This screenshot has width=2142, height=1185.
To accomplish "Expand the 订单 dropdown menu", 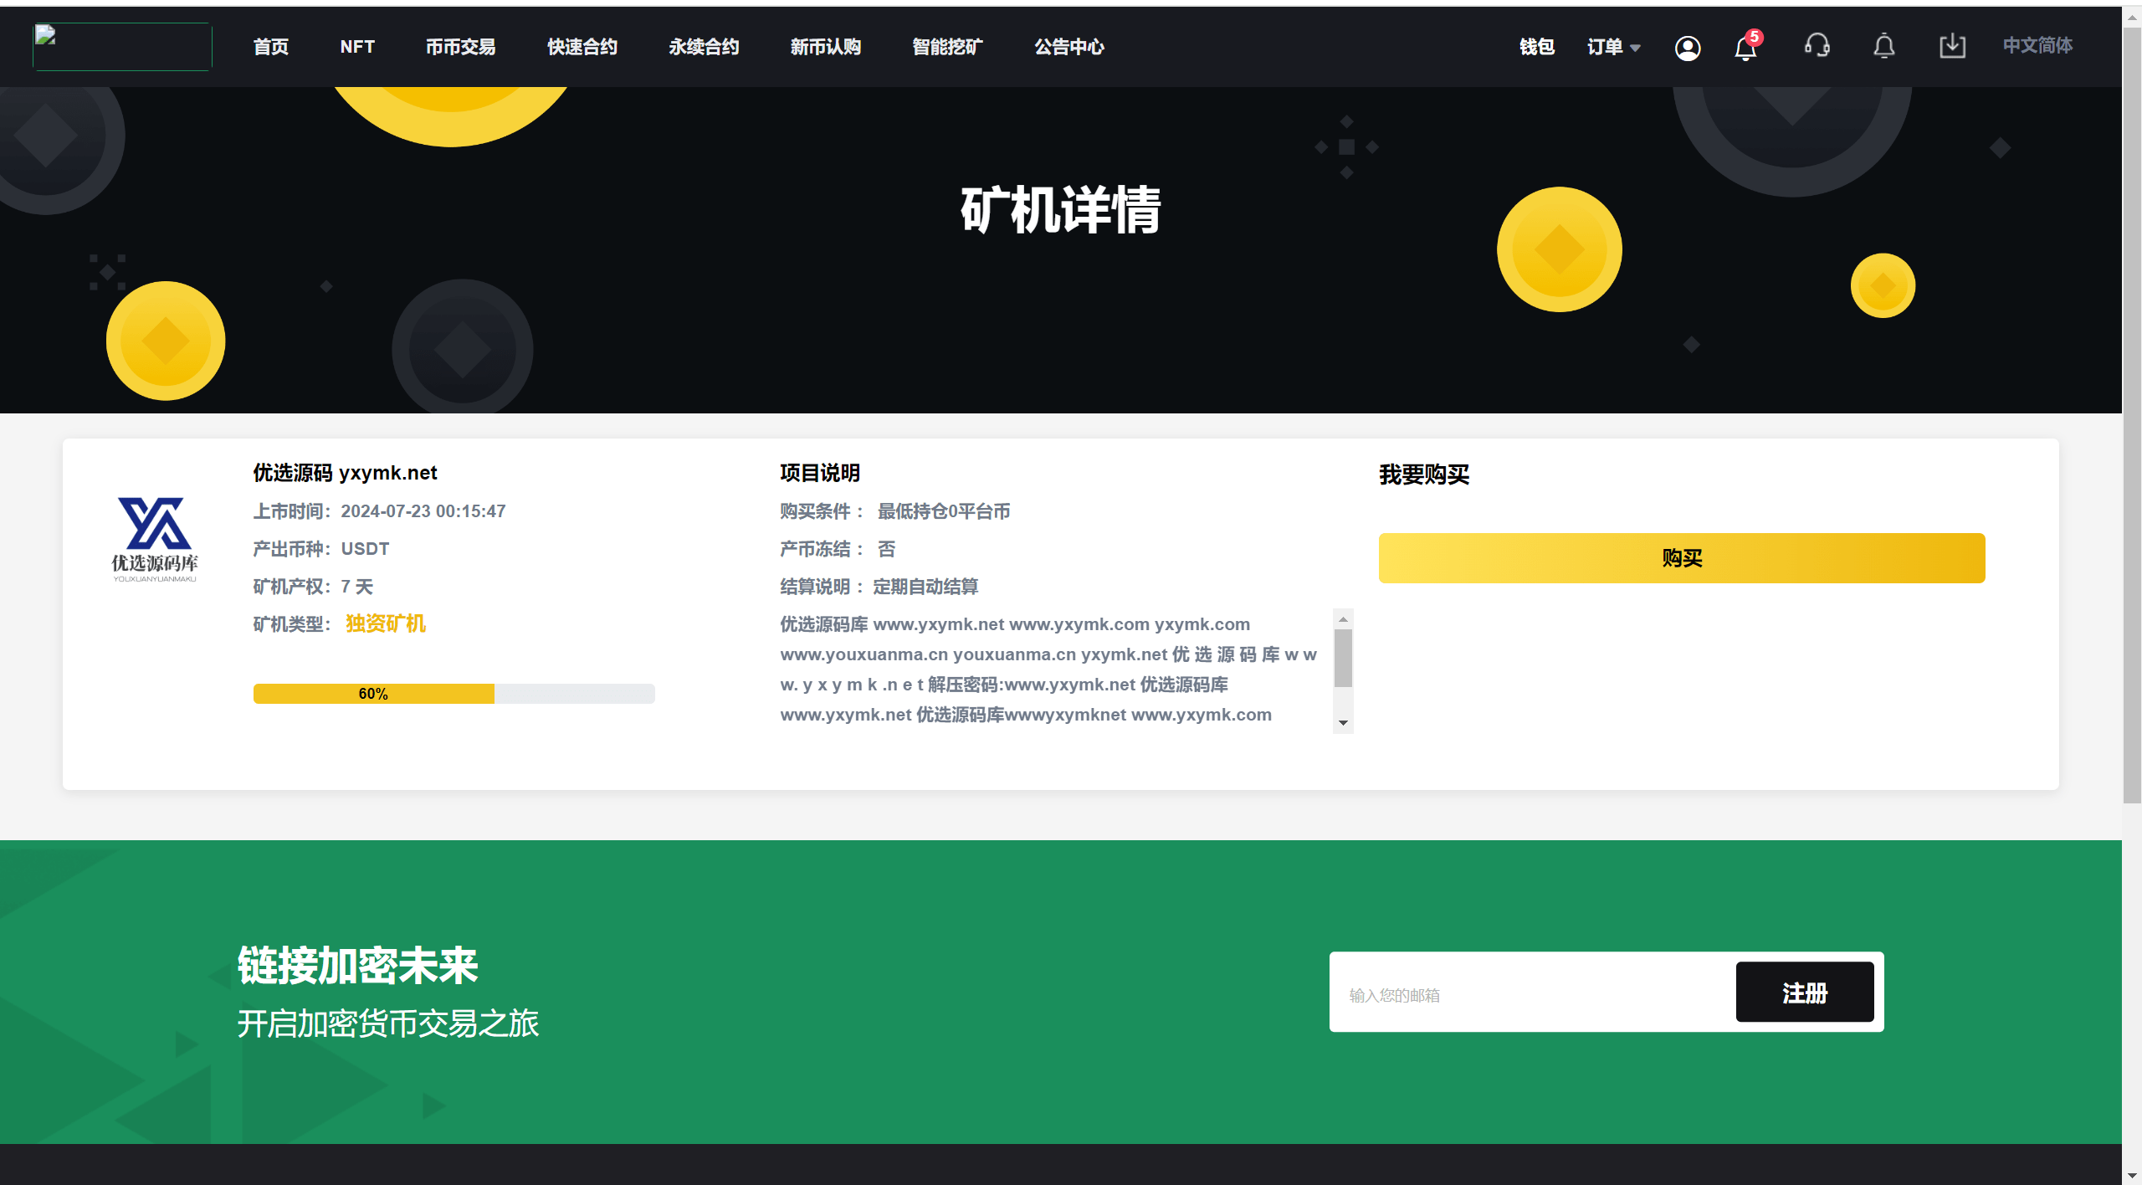I will [1614, 47].
